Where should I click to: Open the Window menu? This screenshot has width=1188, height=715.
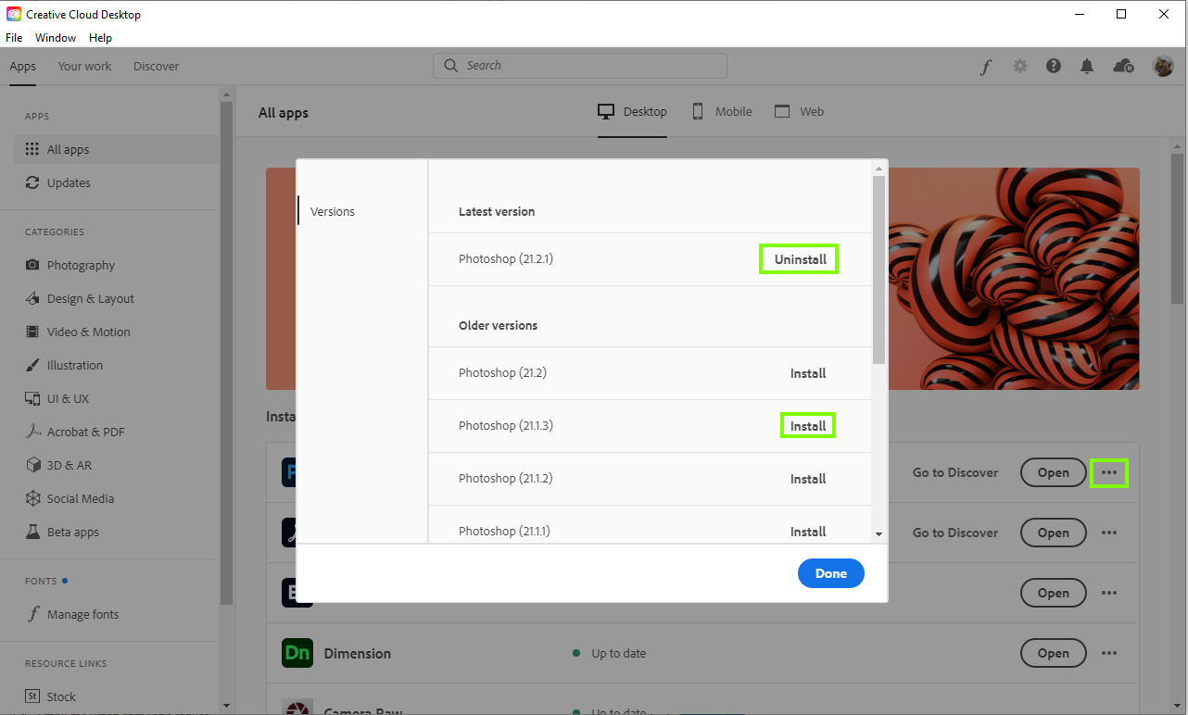coord(56,38)
